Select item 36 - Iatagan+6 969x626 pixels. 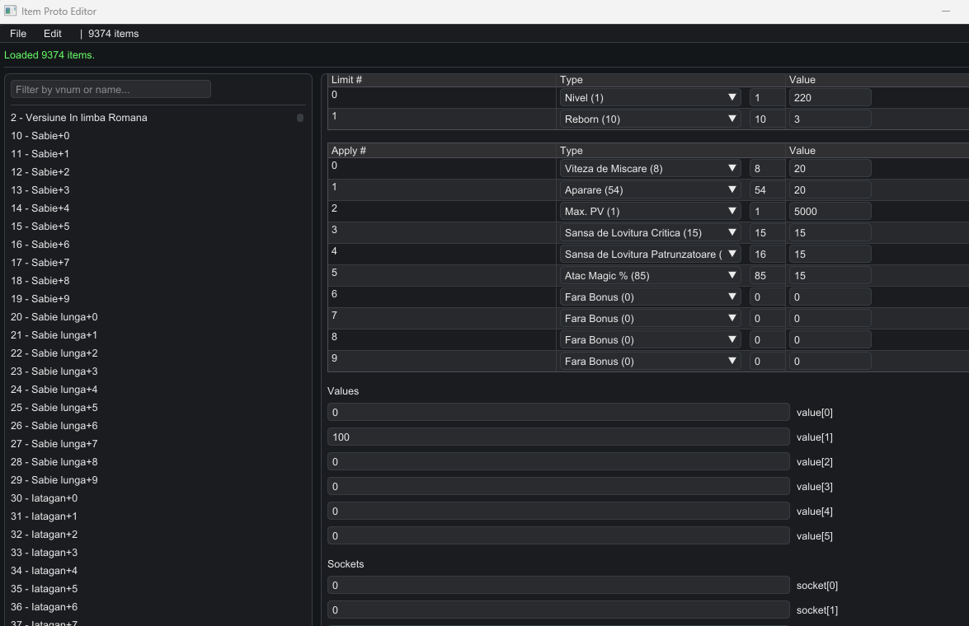coord(44,607)
